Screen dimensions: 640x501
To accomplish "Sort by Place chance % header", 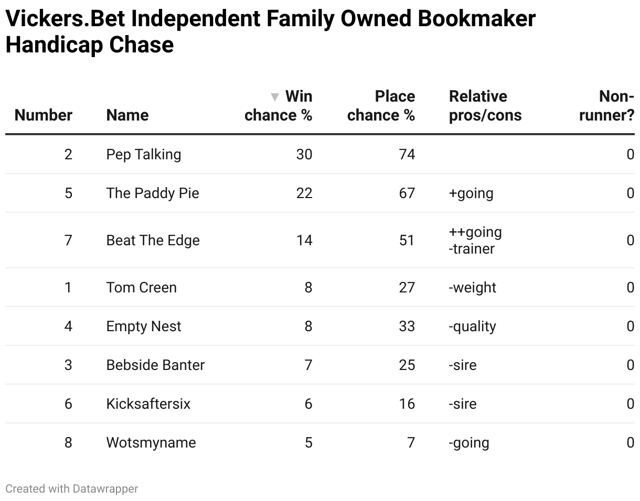I will [381, 106].
